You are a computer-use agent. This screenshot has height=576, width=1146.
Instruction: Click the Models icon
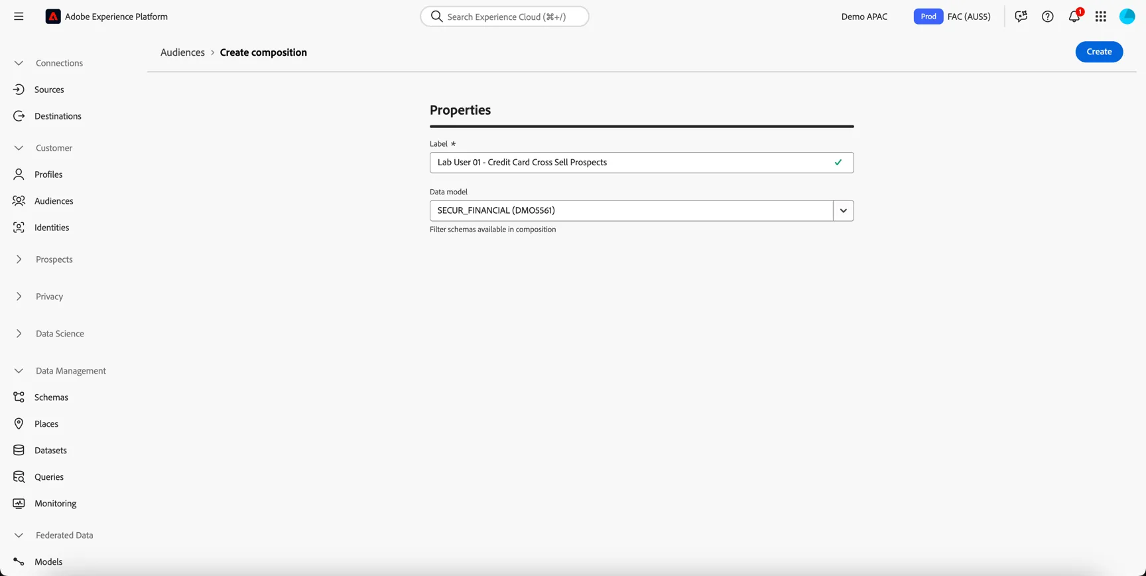[x=19, y=562]
